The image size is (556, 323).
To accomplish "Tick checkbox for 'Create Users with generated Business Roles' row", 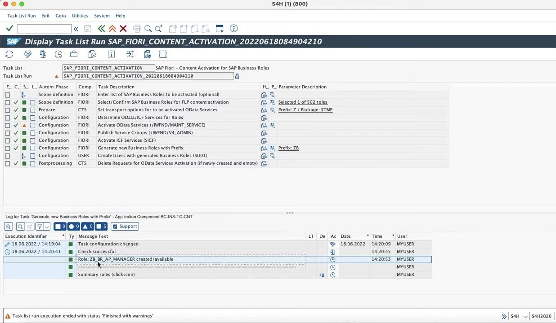I will pyautogui.click(x=7, y=156).
